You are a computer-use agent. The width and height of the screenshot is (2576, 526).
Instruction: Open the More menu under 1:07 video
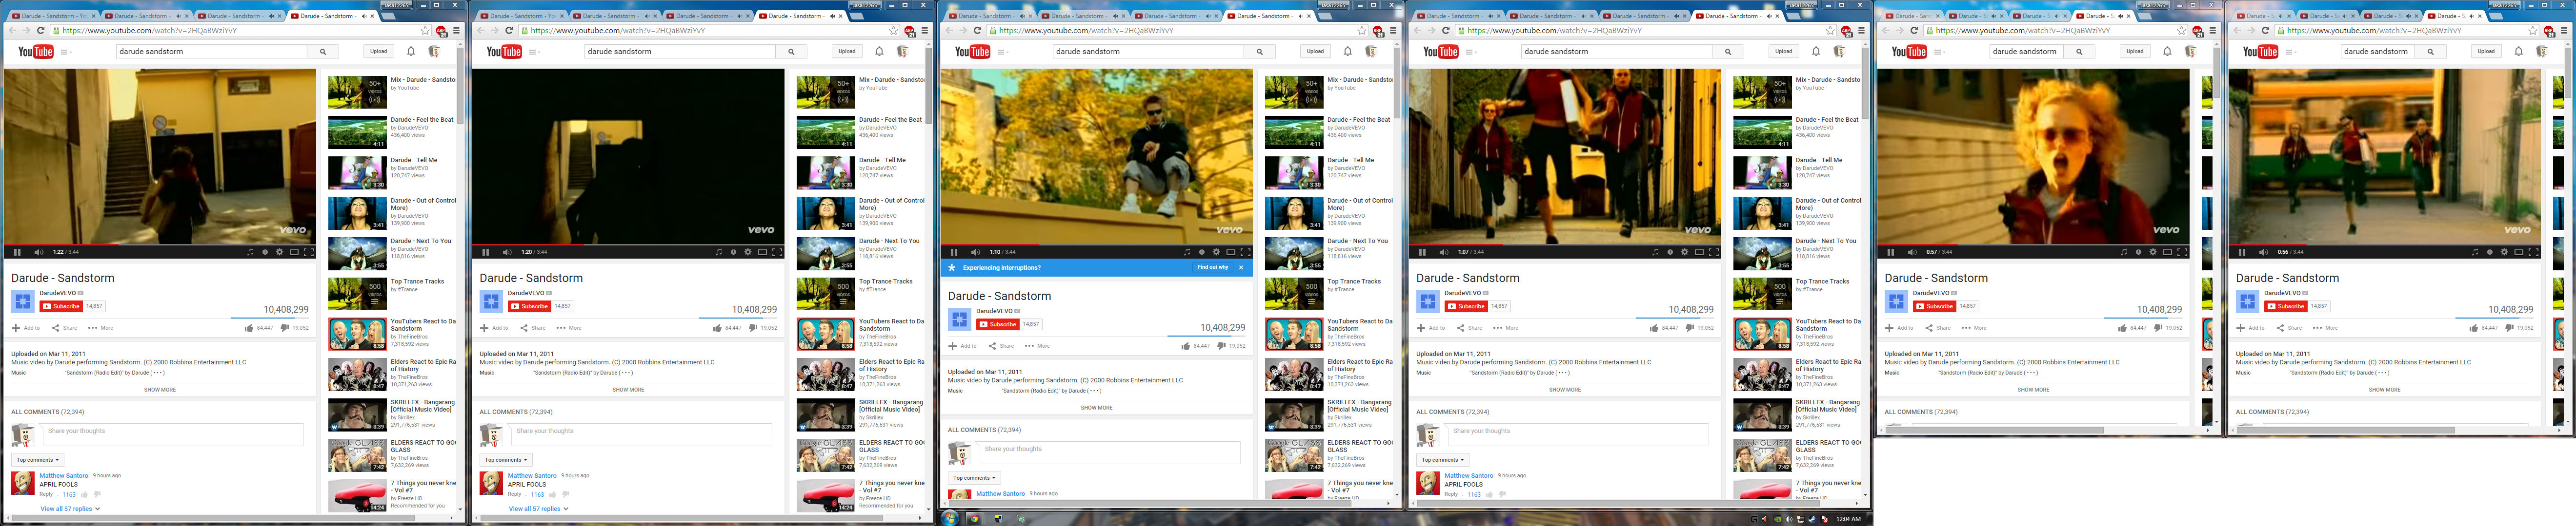point(1506,327)
